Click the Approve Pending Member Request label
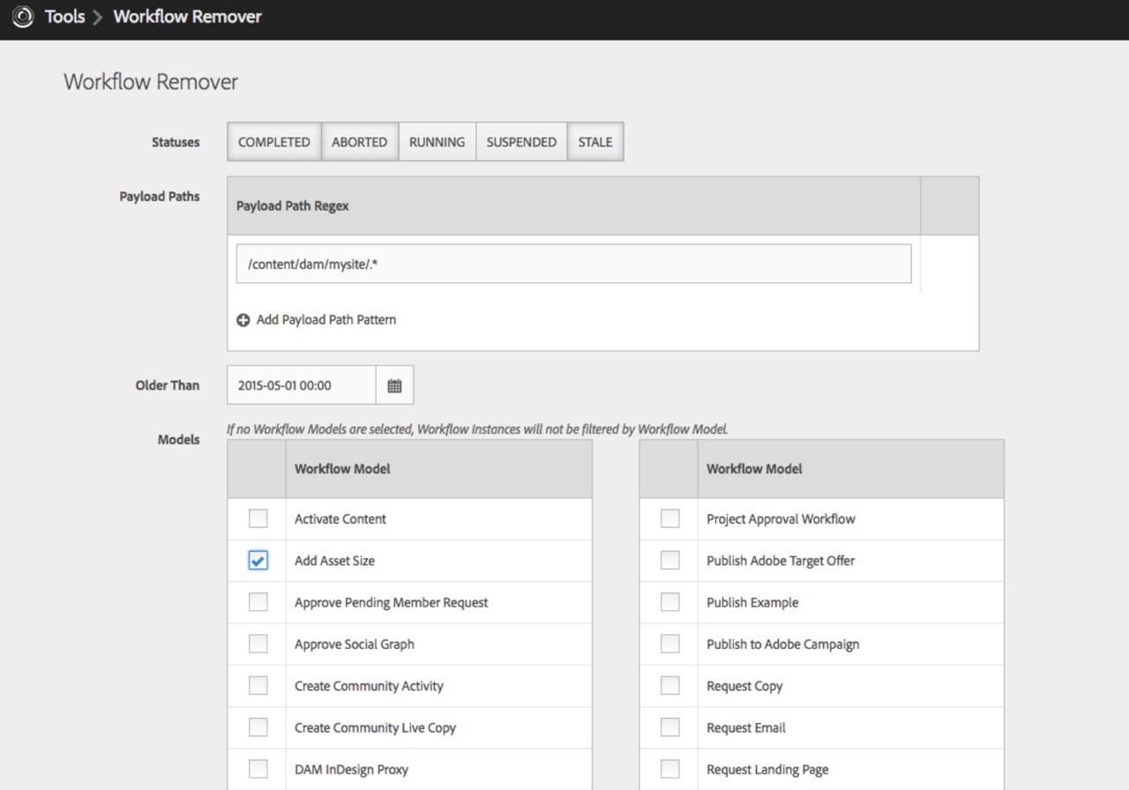Viewport: 1129px width, 790px height. click(x=392, y=602)
